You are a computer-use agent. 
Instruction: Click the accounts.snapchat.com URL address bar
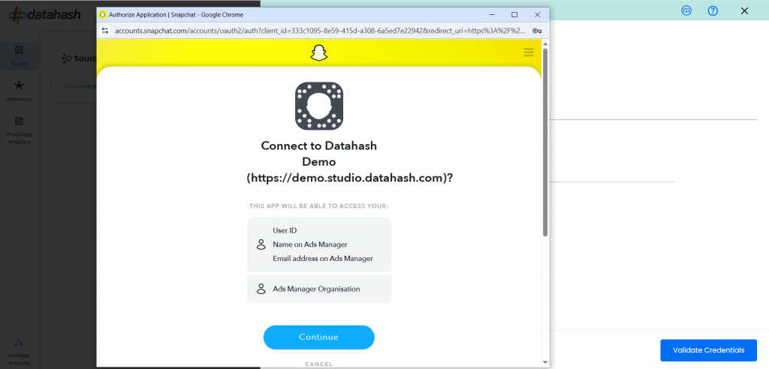[321, 31]
